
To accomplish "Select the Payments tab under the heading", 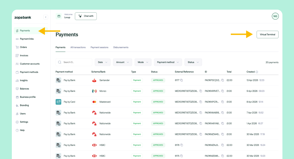I will pyautogui.click(x=60, y=47).
